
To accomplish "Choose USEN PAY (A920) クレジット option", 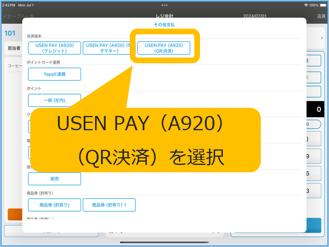I will pyautogui.click(x=54, y=48).
